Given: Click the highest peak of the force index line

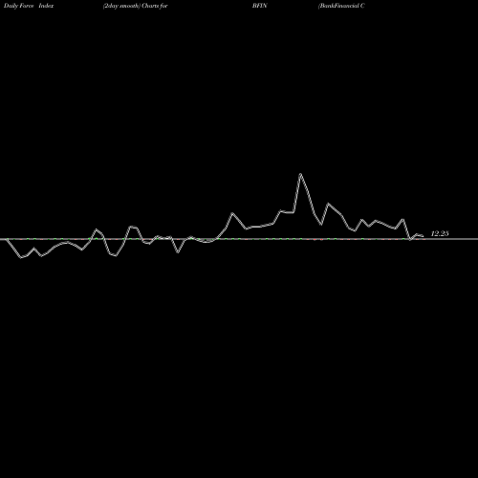Looking at the screenshot, I should pos(300,174).
